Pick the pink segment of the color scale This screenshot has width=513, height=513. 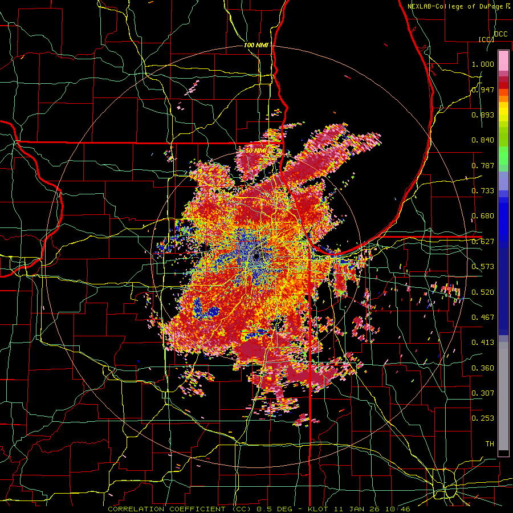pos(503,60)
